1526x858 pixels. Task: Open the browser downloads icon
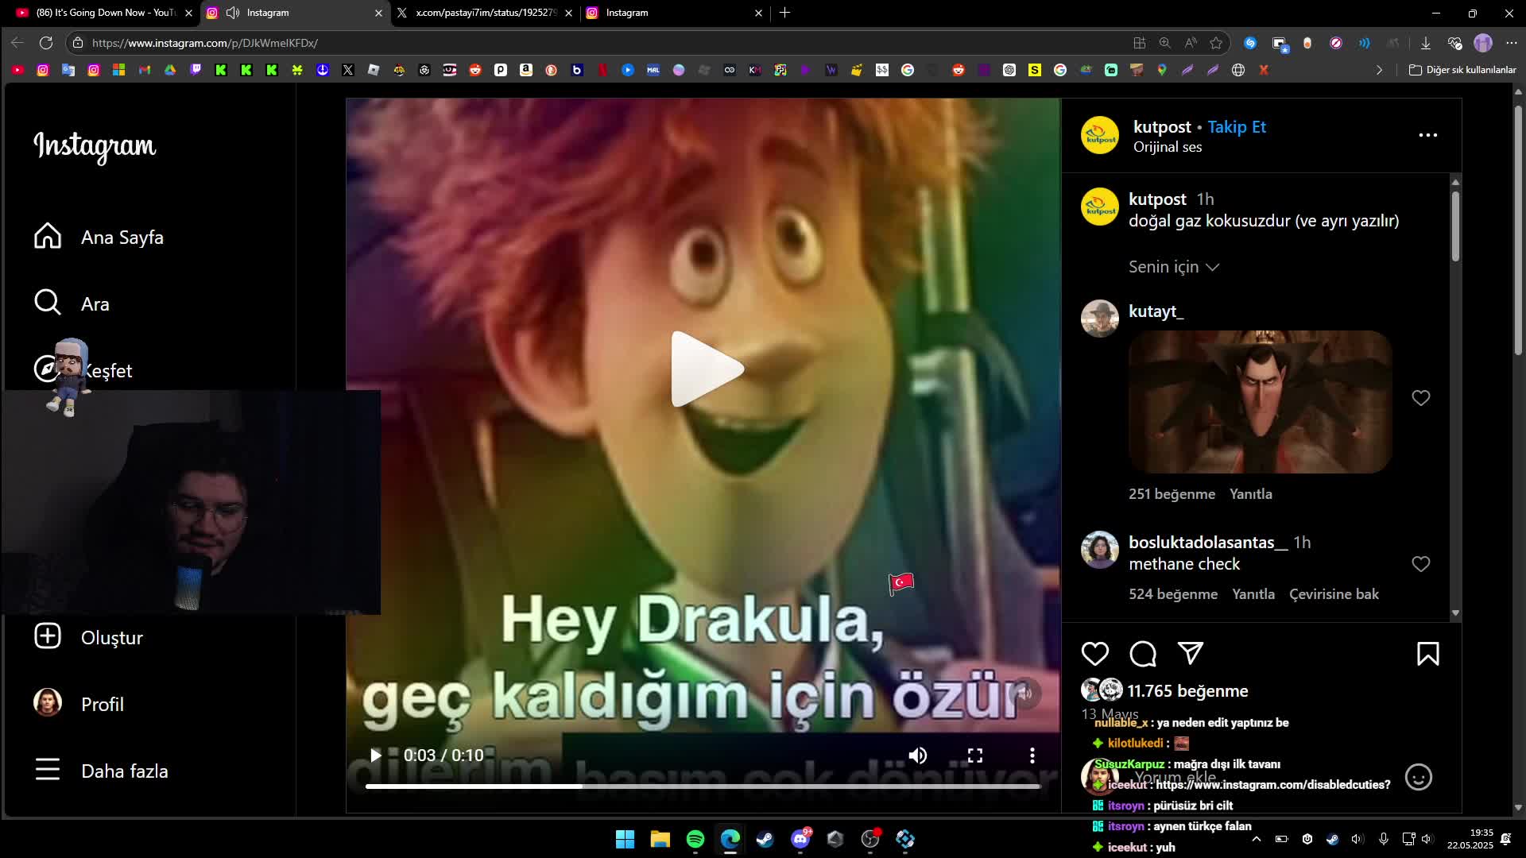(x=1426, y=43)
